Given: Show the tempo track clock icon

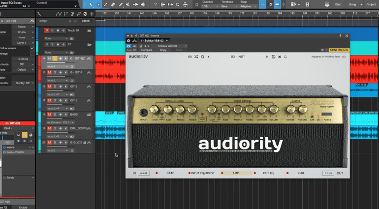Looking at the screenshot, I should [x=85, y=14].
